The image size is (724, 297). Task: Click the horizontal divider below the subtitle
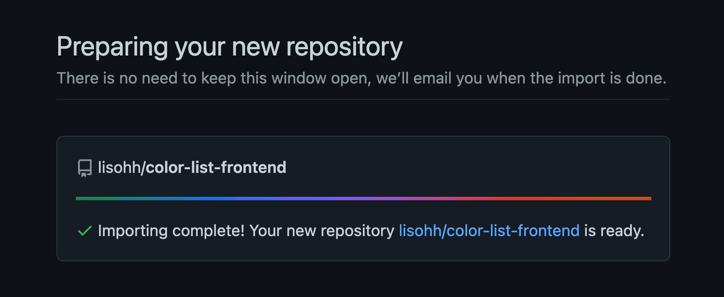(363, 99)
